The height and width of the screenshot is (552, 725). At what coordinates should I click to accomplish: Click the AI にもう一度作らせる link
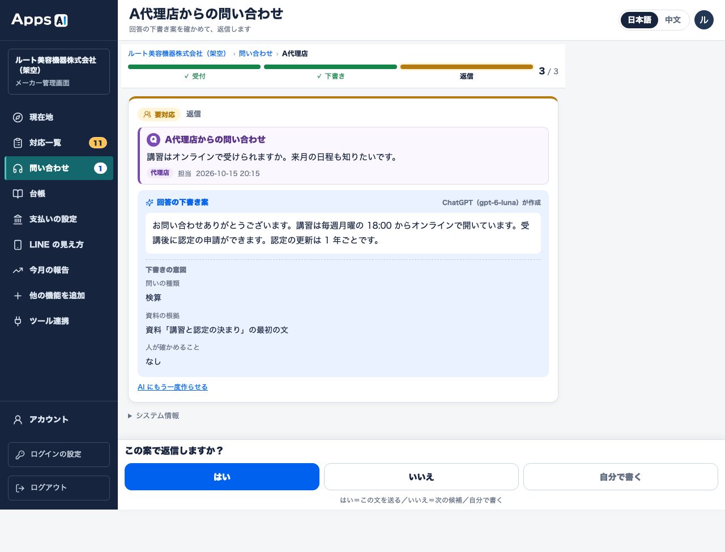(173, 387)
